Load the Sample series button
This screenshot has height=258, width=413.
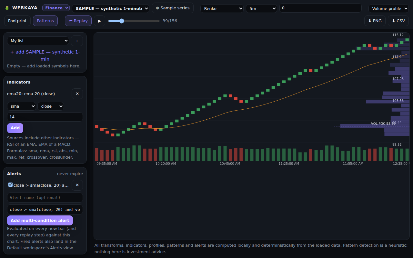coord(173,8)
